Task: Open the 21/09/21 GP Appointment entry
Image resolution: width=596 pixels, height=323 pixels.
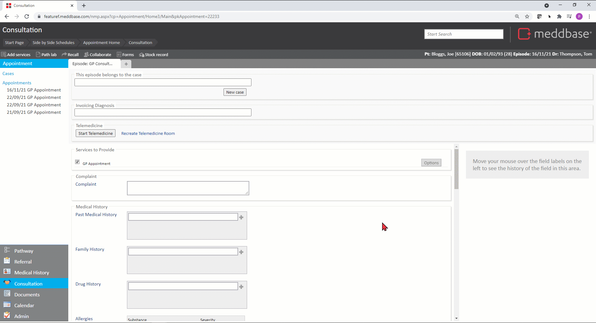Action: click(x=34, y=112)
